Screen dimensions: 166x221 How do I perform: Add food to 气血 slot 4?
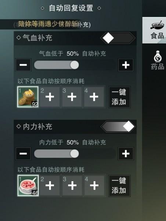94,97
